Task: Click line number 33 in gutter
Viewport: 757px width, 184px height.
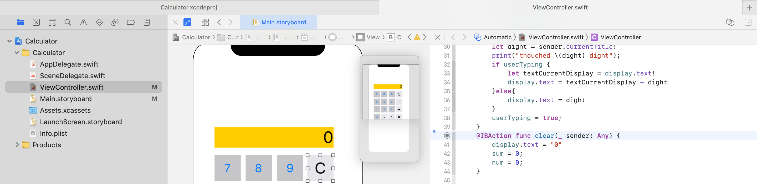Action: (x=447, y=73)
